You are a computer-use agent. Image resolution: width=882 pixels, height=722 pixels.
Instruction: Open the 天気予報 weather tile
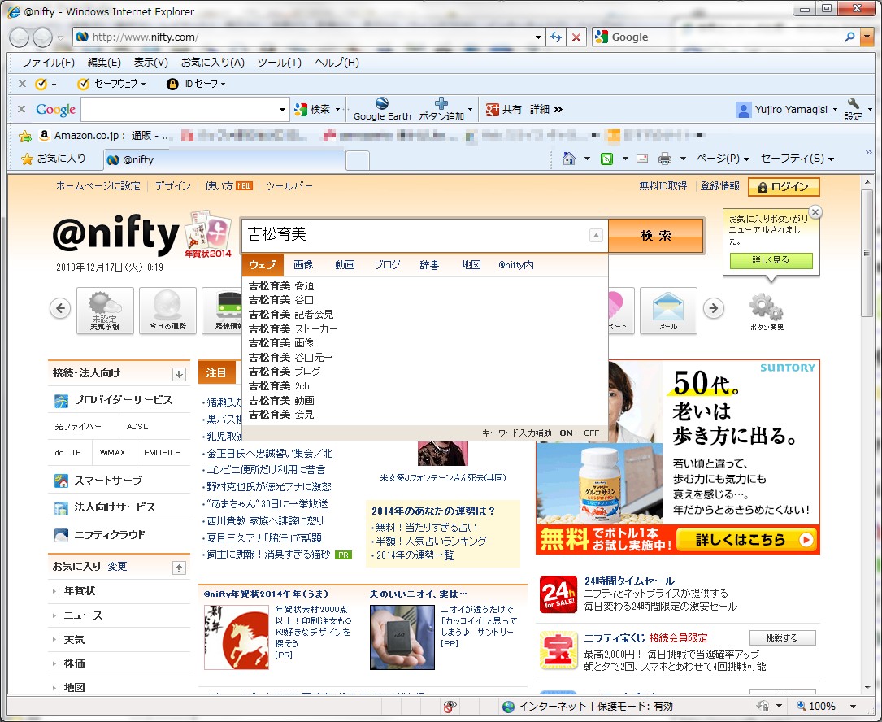point(105,311)
